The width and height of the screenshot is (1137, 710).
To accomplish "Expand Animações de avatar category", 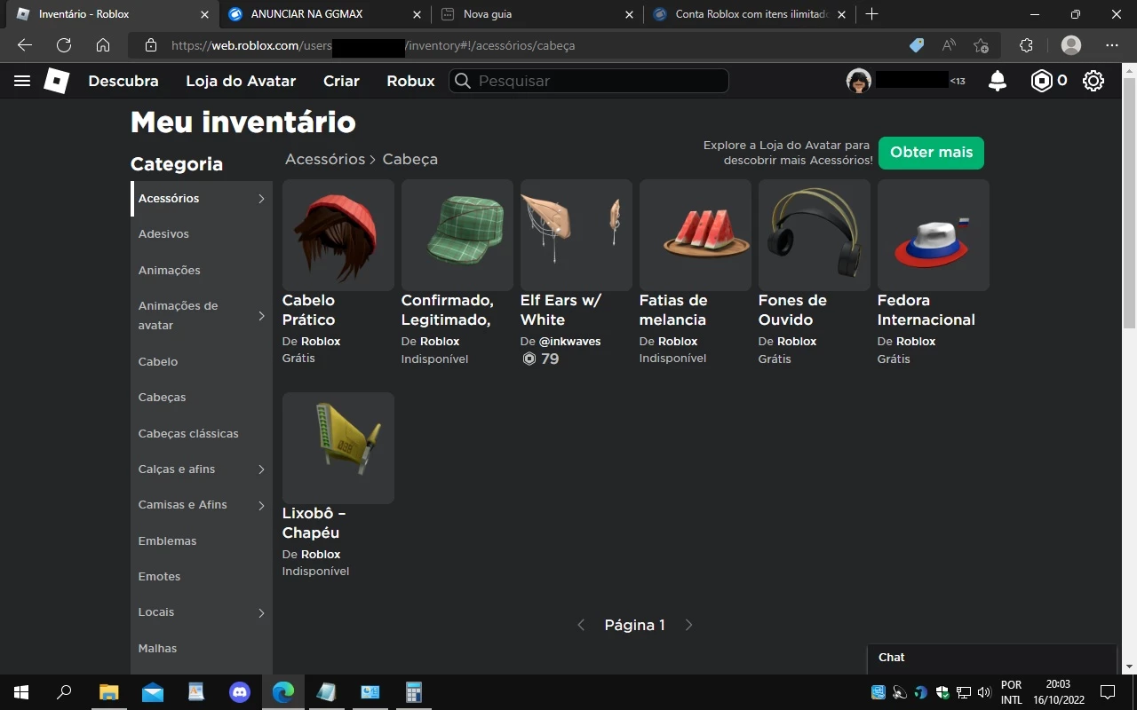I will [261, 316].
